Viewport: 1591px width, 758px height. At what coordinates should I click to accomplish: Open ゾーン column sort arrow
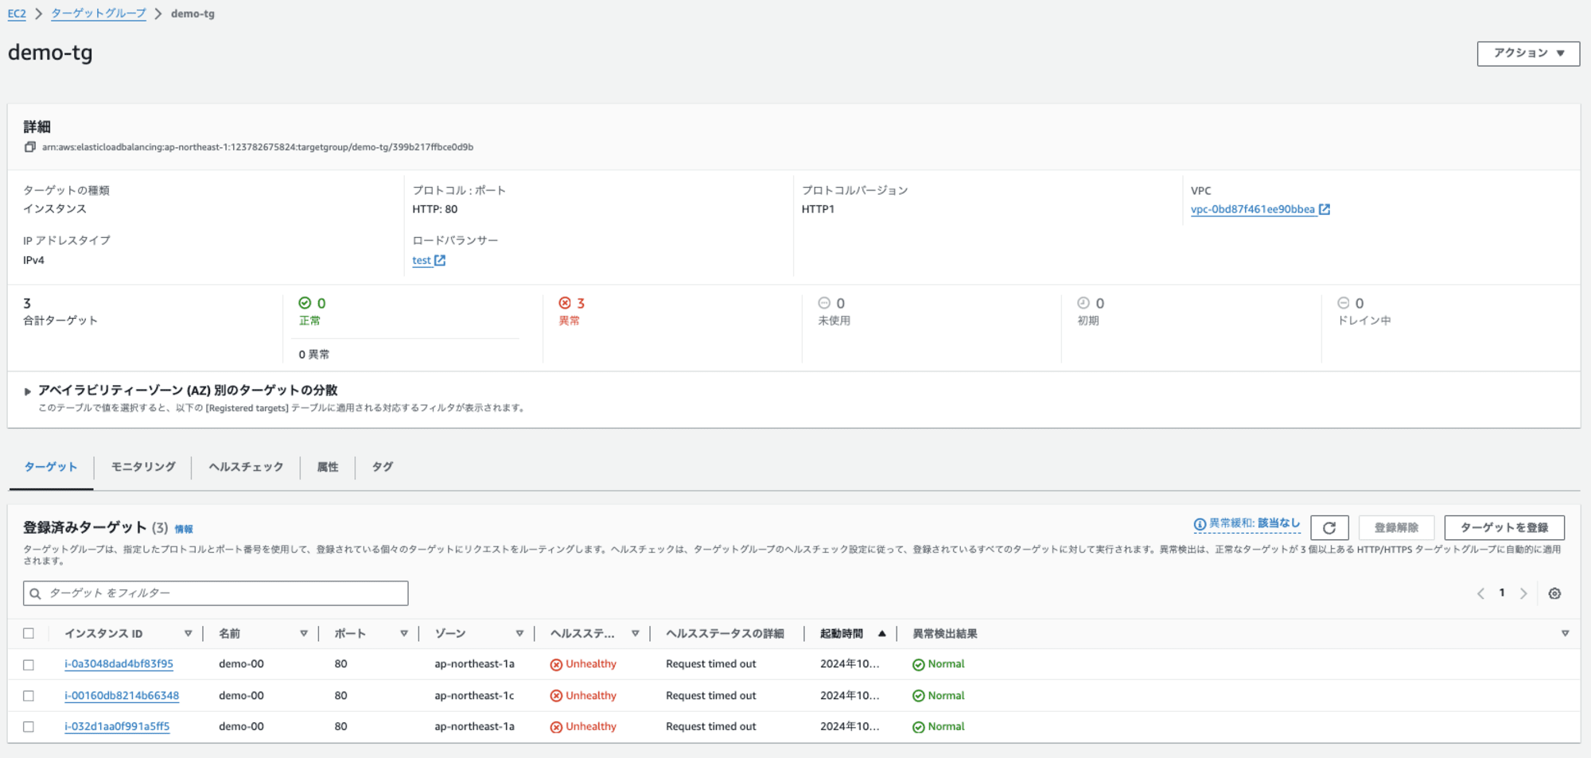point(519,634)
